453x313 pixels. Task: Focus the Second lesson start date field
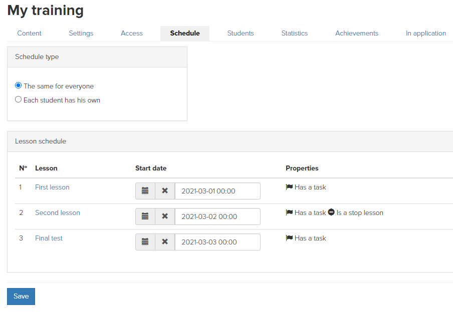point(217,216)
